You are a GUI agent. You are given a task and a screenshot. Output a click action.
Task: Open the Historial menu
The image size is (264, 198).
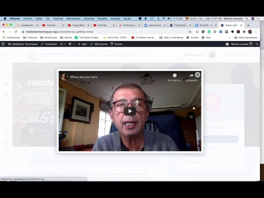pyautogui.click(x=58, y=19)
